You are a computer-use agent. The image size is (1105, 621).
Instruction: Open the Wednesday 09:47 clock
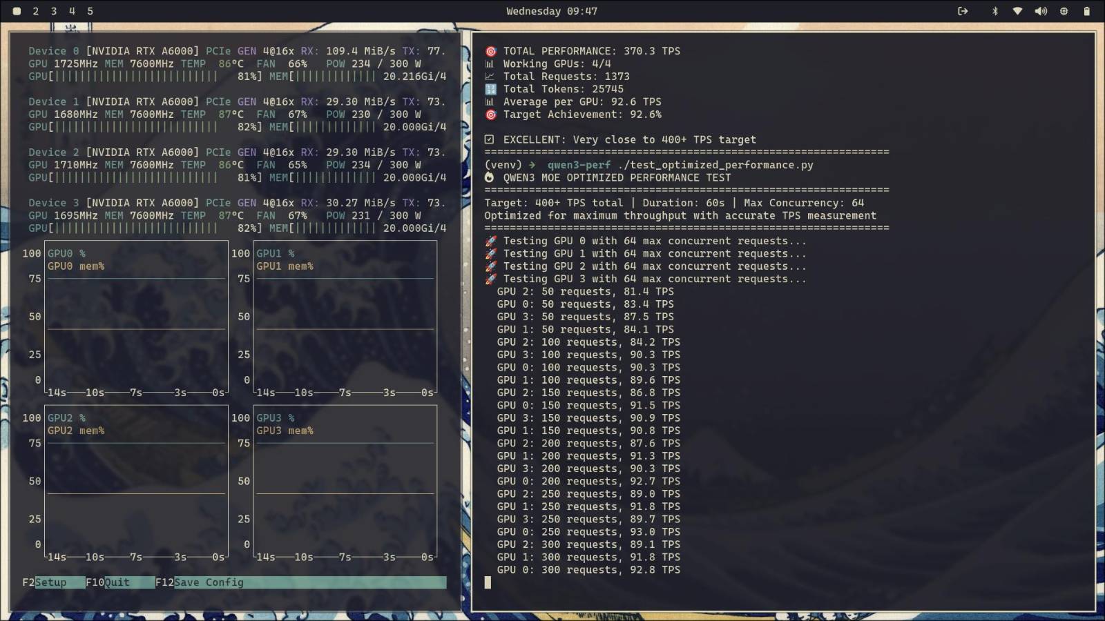[x=552, y=11]
